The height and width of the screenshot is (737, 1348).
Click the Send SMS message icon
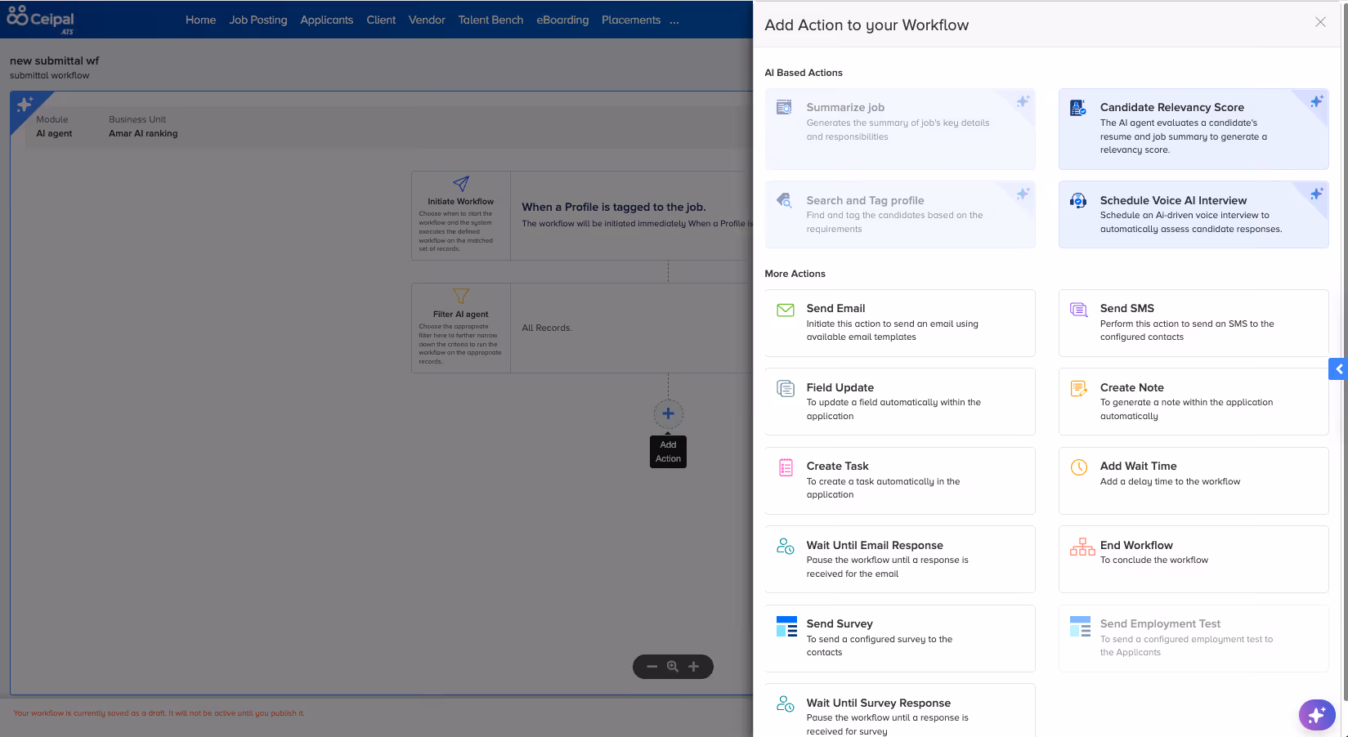pyautogui.click(x=1079, y=310)
